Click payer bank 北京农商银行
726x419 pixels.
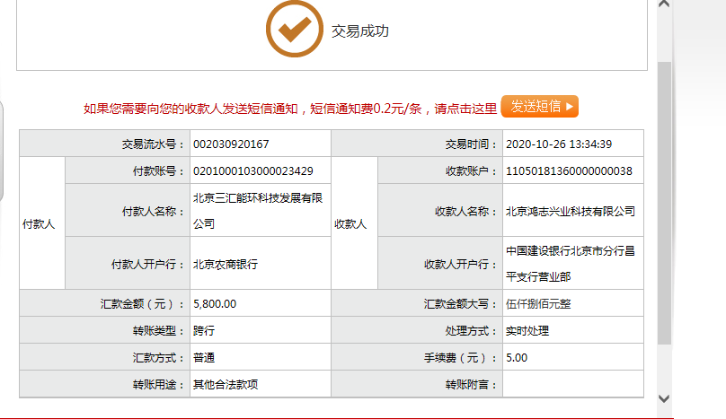226,264
